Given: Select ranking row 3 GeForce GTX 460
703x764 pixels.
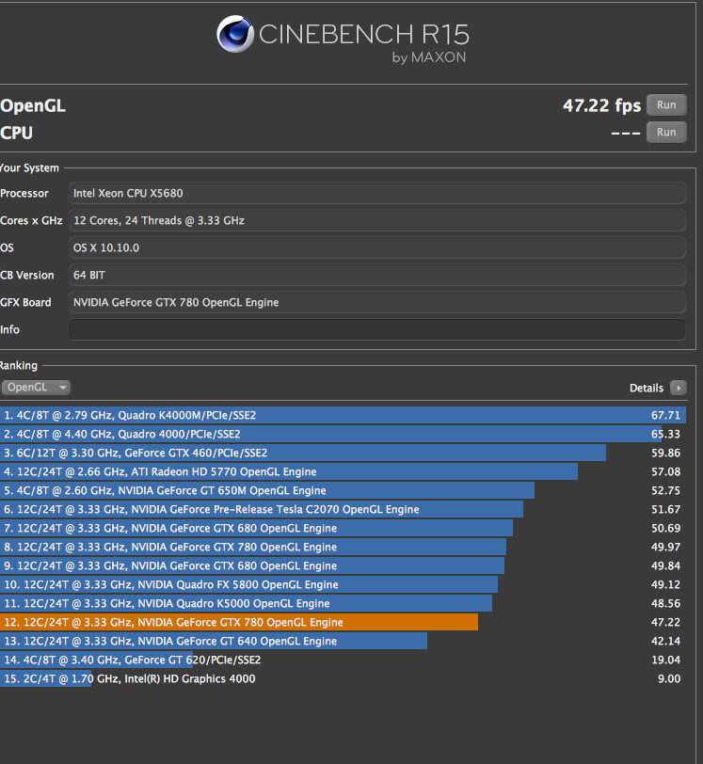Looking at the screenshot, I should click(343, 453).
